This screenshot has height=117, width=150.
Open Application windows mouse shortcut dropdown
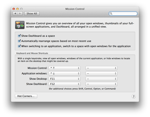(x=101, y=73)
